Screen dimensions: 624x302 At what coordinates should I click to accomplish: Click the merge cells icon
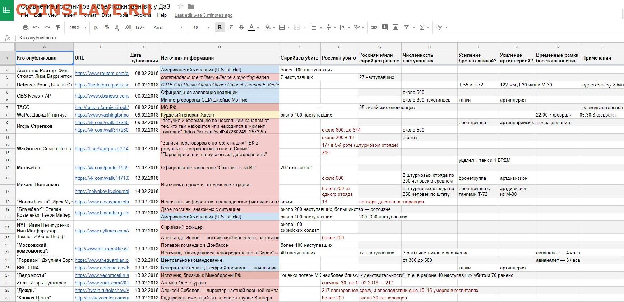click(x=296, y=27)
